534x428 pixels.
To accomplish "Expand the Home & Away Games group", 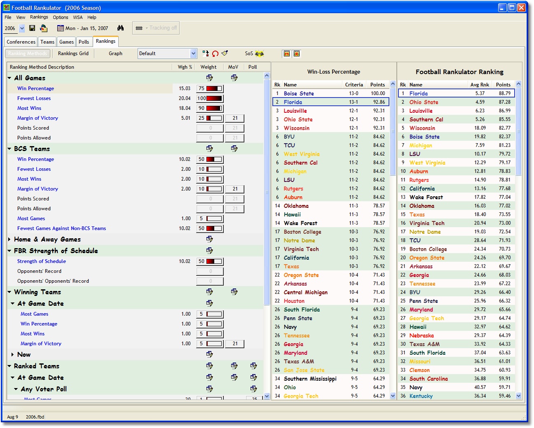I will click(x=9, y=239).
